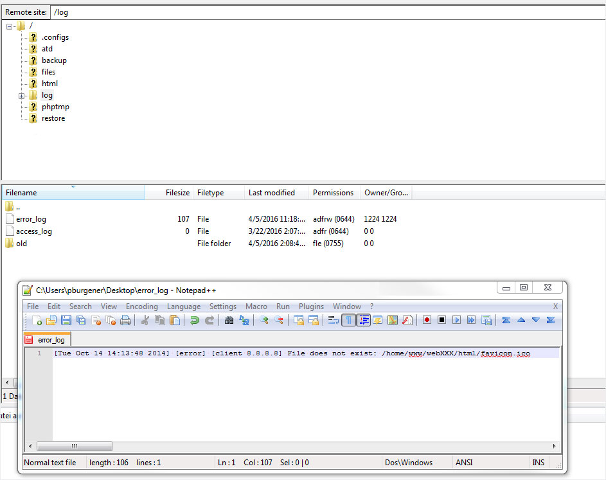
Task: Start macro recording with red dot icon
Action: pos(427,320)
